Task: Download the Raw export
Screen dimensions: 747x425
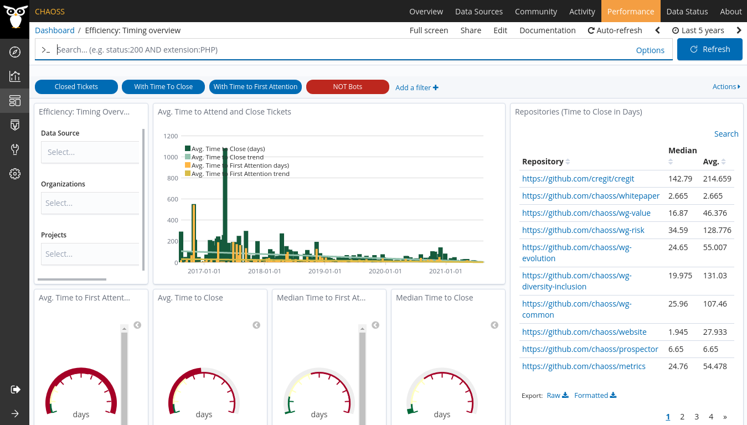Action: (557, 395)
